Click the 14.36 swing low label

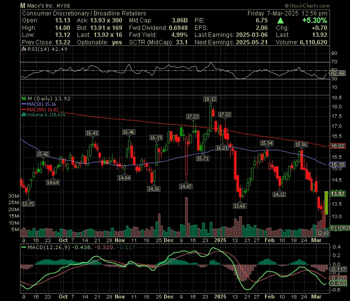[153, 189]
